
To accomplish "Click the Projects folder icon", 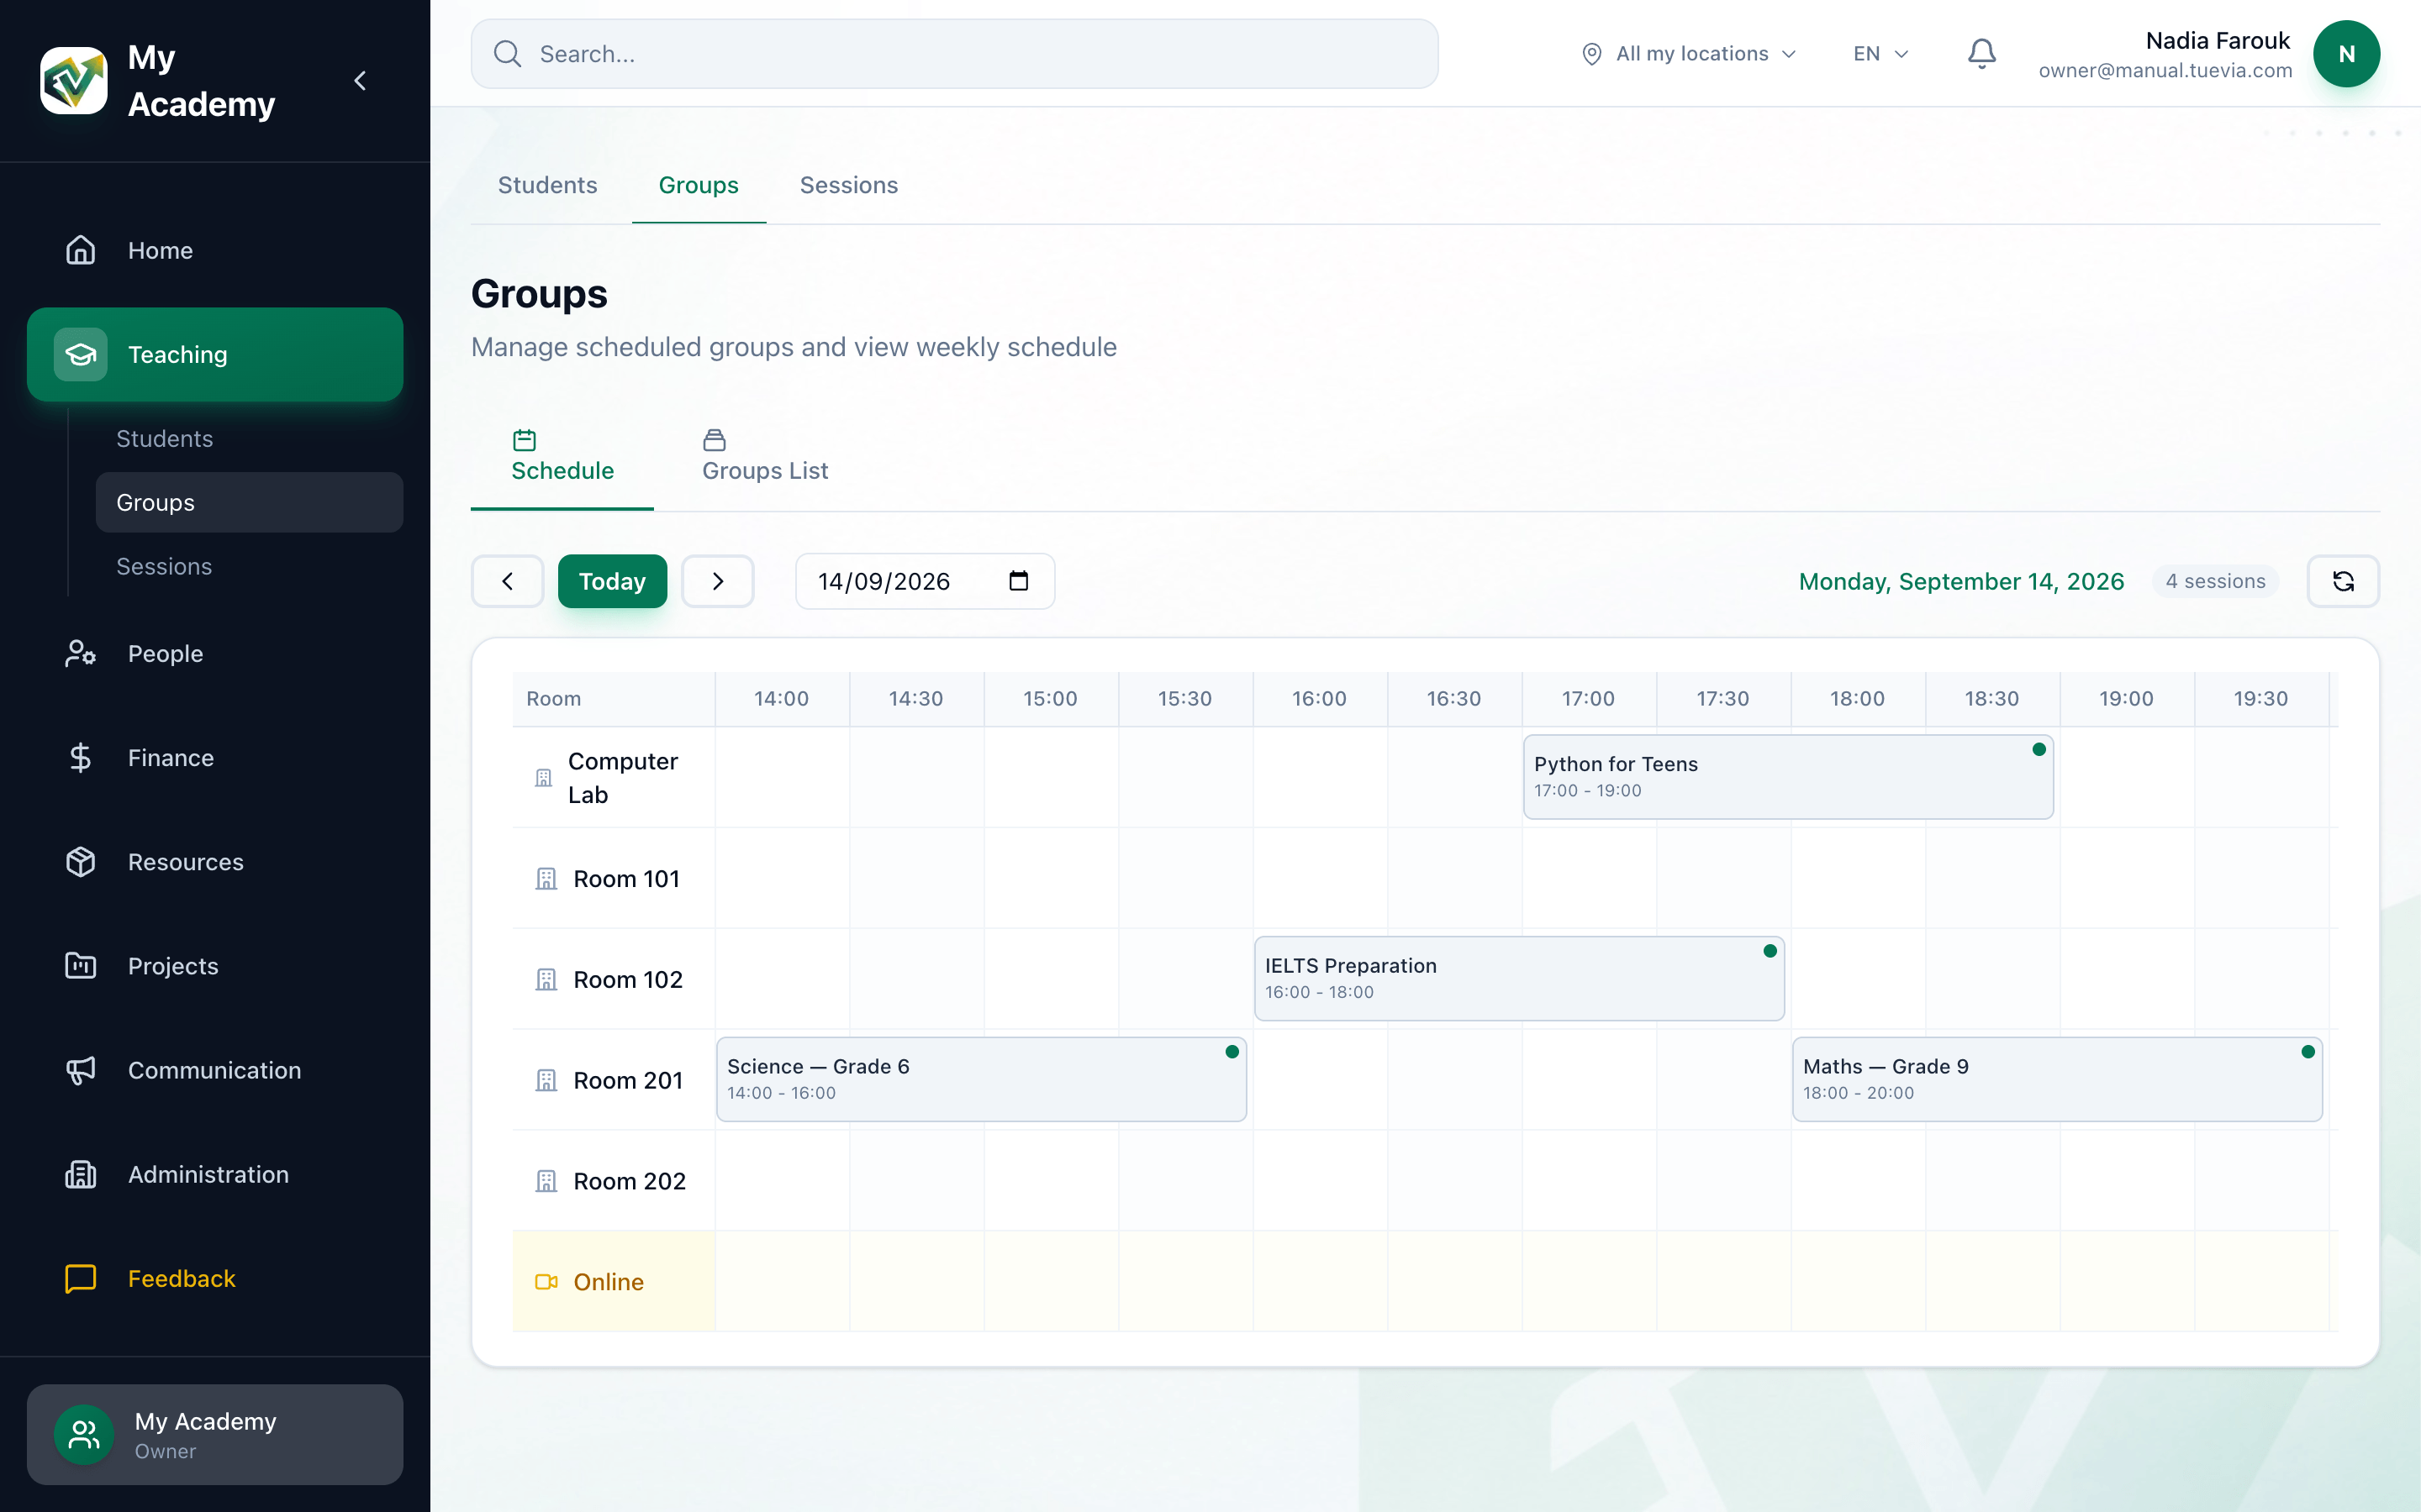I will pos(80,966).
